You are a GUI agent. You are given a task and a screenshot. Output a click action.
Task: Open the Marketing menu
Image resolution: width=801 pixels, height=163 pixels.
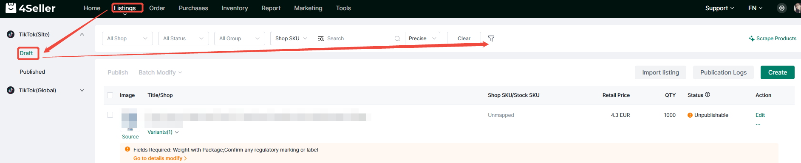308,8
